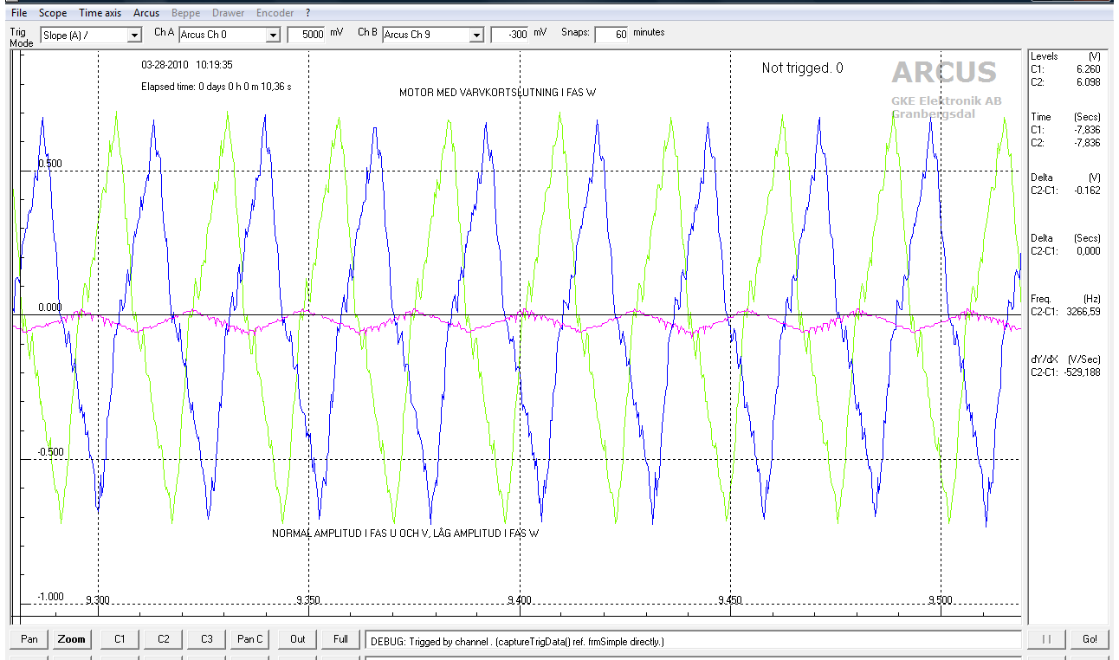Screen dimensions: 1119x660
Task: Click the 9.450 time axis label
Action: coord(730,599)
